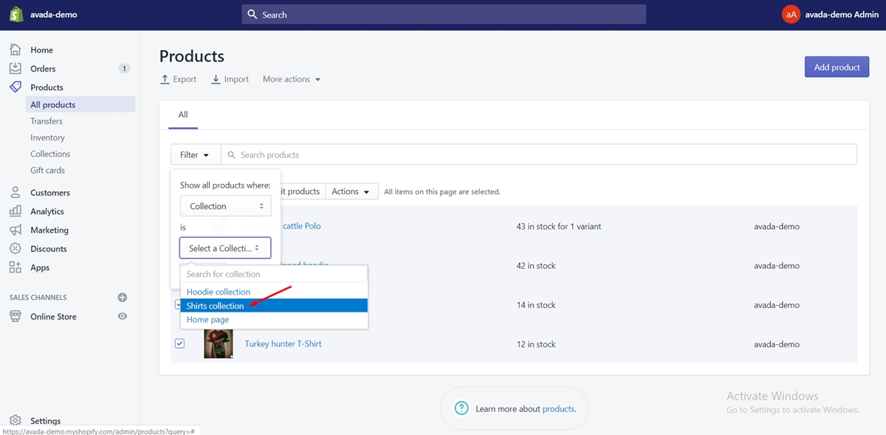Follow the Learn more about products link
This screenshot has width=886, height=435.
pos(559,408)
